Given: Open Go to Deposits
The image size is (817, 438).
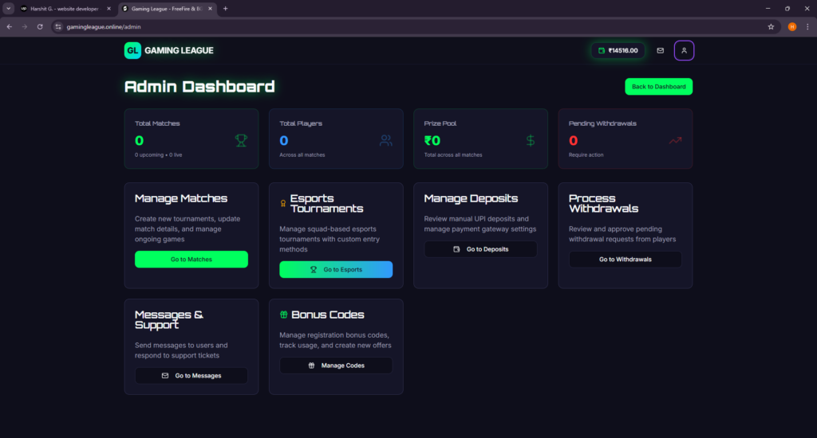Looking at the screenshot, I should pos(480,249).
